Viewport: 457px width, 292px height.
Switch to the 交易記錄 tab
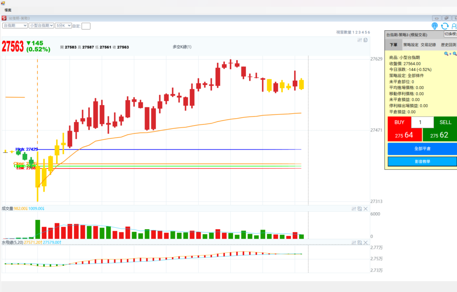(x=428, y=45)
